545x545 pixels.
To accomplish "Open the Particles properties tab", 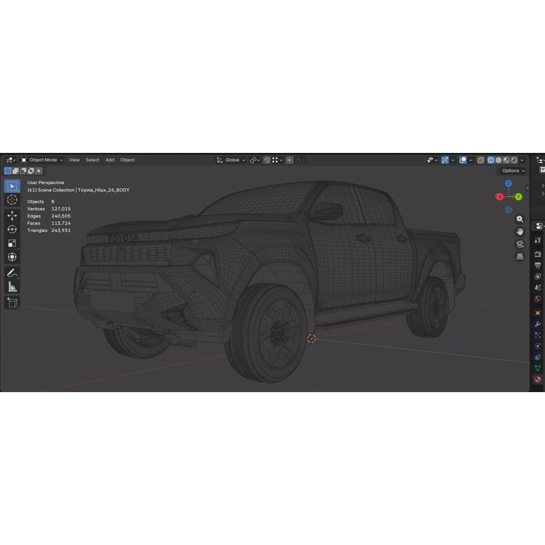I will point(538,336).
